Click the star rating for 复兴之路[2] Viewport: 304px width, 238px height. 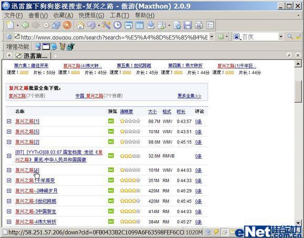coord(130,142)
